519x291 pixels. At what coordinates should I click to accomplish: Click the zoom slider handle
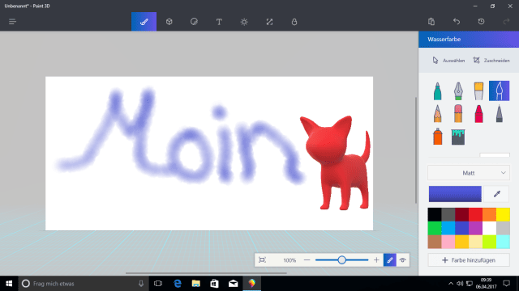coord(341,260)
